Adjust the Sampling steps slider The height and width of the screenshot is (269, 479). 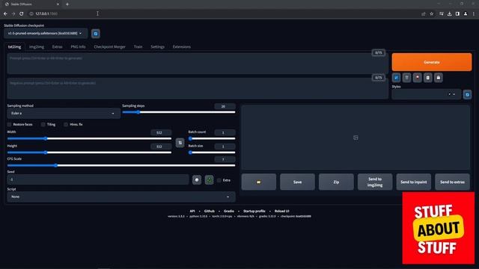tap(179, 112)
